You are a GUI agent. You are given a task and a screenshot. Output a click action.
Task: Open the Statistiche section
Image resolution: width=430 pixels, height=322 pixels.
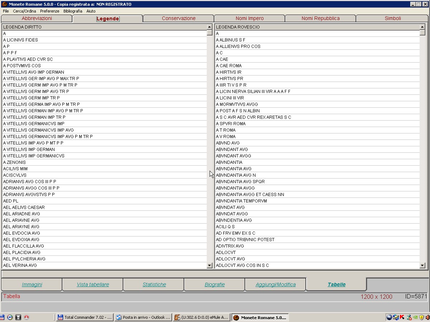154,284
